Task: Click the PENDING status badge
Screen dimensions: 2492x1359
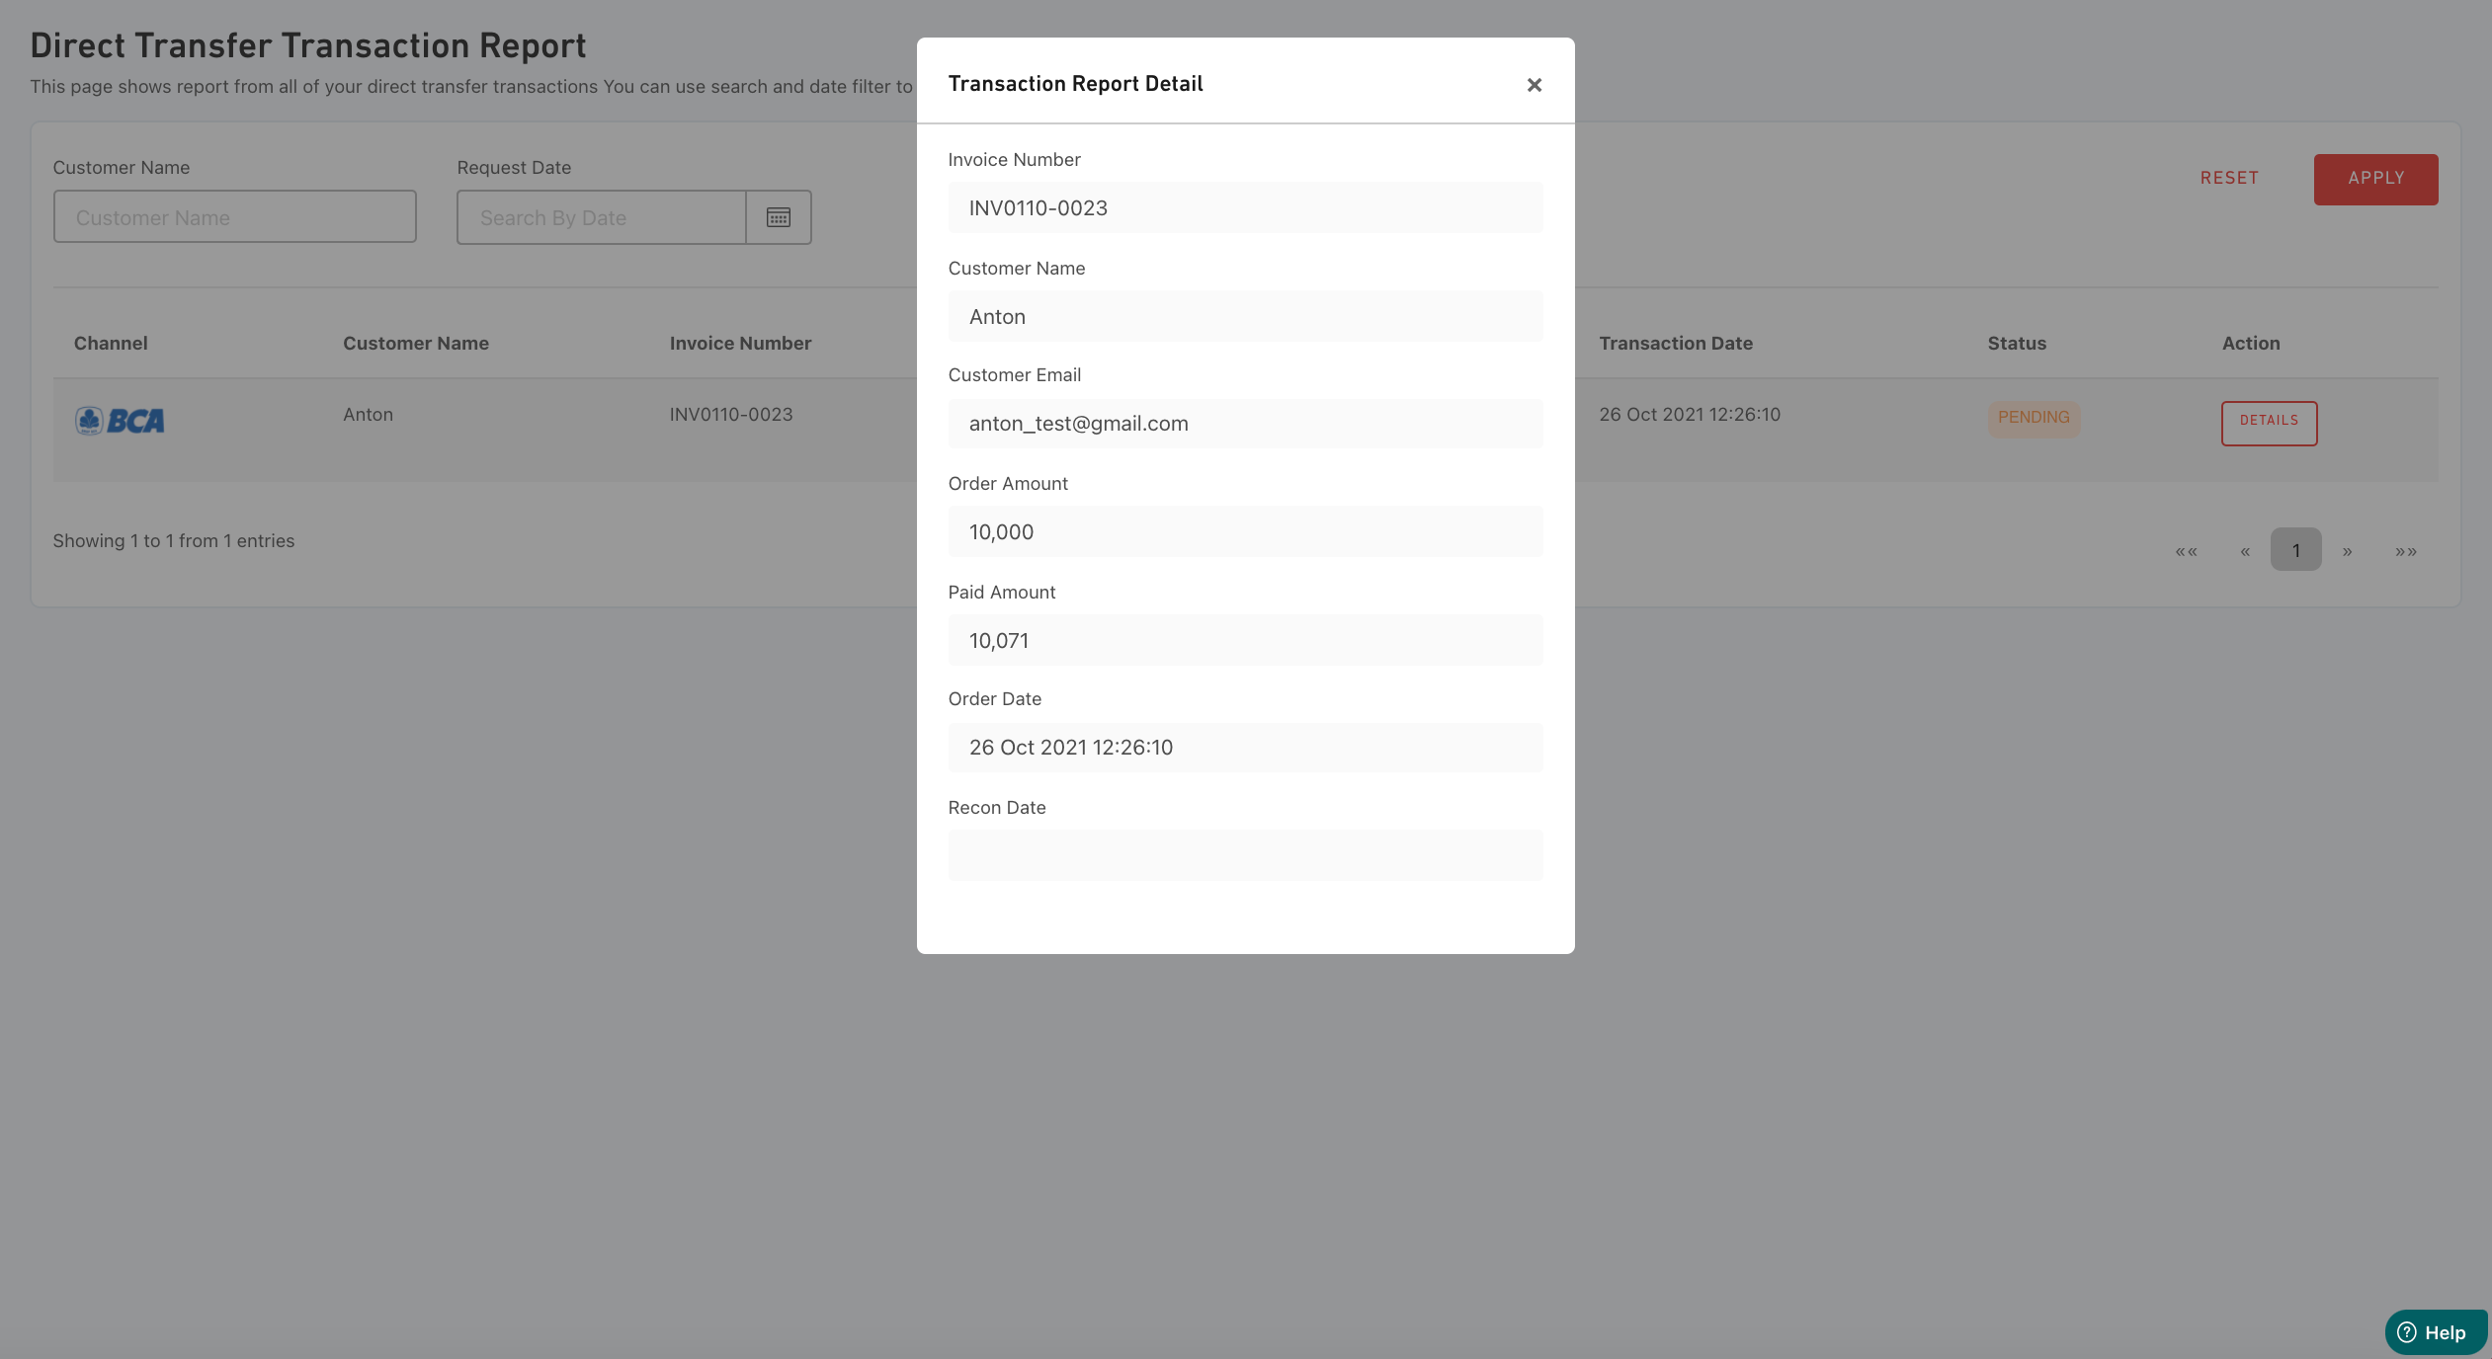Action: coord(2032,417)
